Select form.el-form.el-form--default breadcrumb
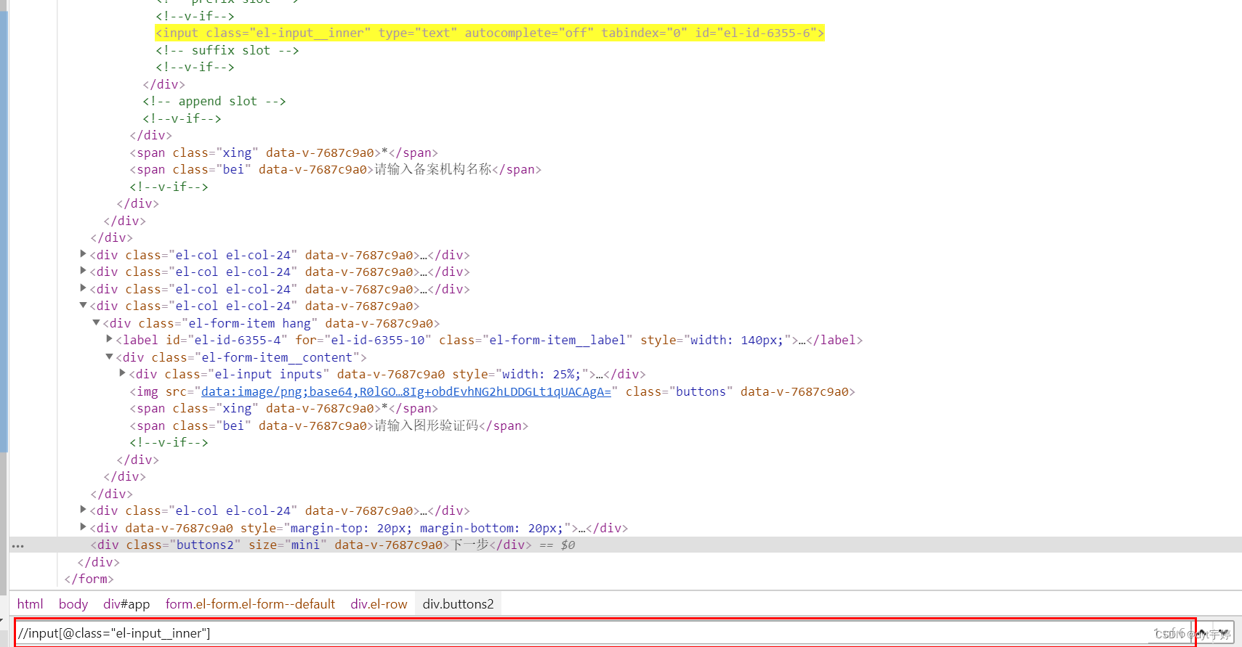 250,604
